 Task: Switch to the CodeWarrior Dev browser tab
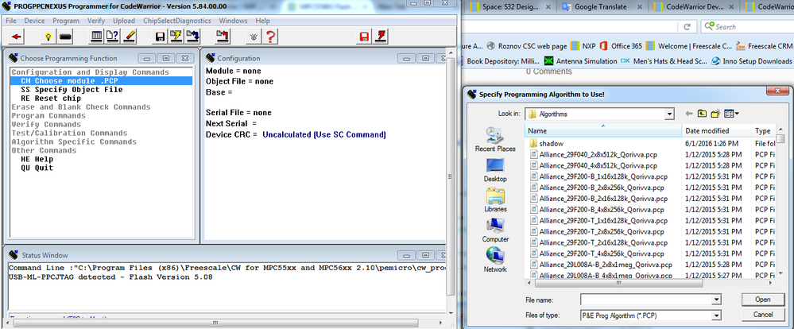693,7
